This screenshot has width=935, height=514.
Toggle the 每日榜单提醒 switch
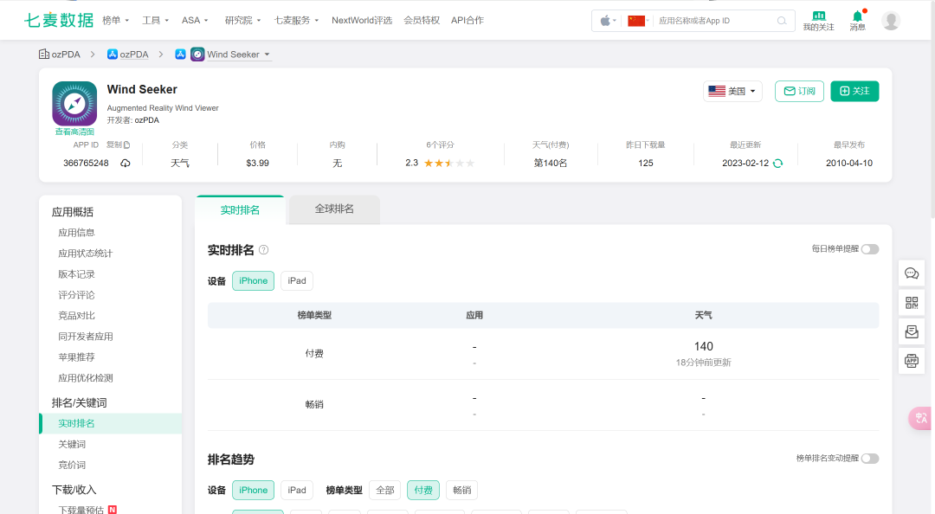[870, 249]
